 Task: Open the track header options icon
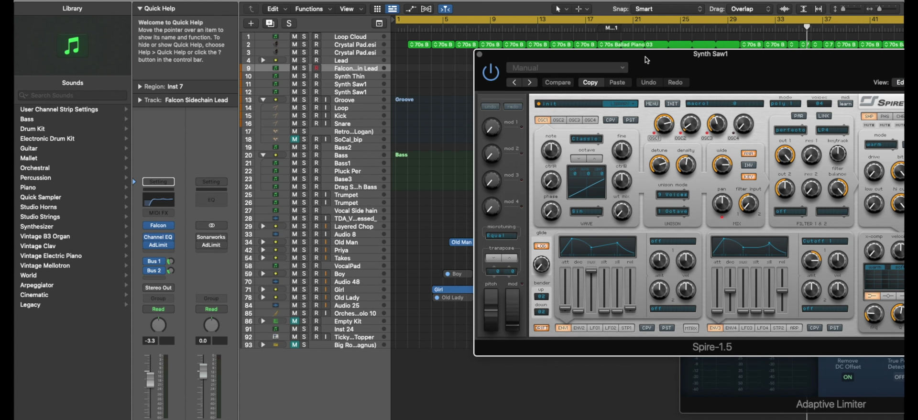click(379, 23)
